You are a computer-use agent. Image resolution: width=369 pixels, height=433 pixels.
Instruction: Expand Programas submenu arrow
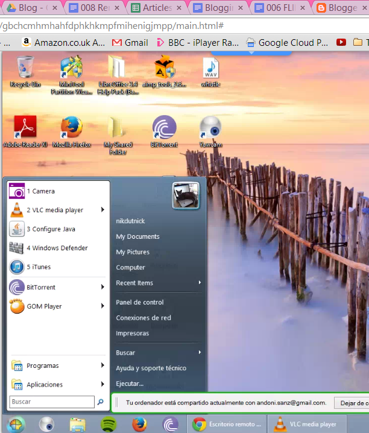coord(102,365)
